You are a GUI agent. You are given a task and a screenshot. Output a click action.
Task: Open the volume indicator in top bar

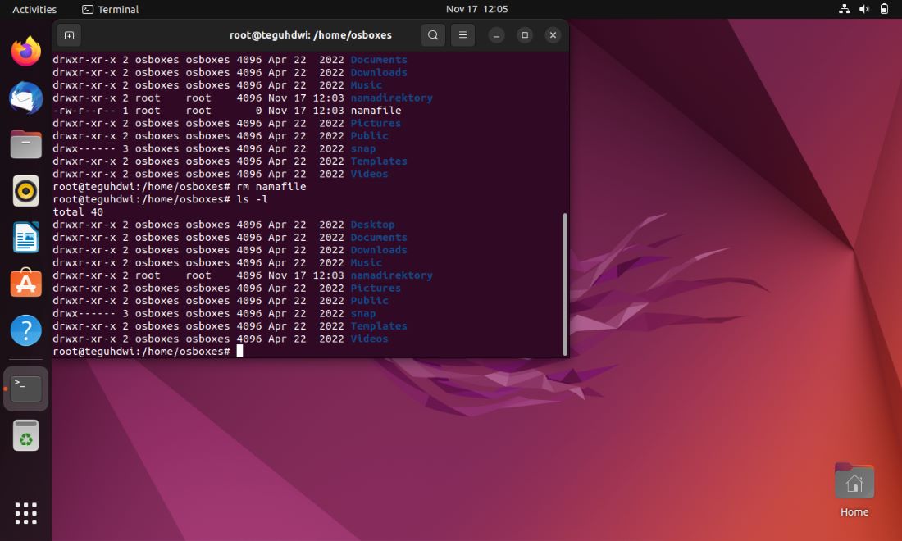click(864, 9)
